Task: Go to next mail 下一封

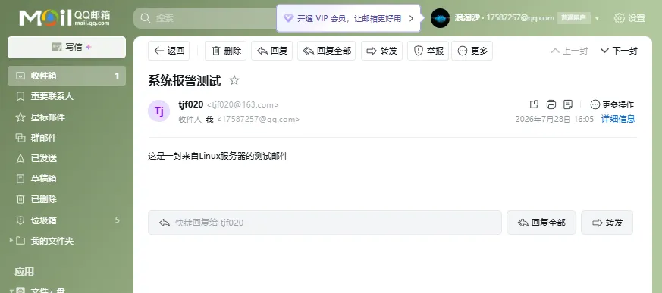Action: [x=619, y=51]
